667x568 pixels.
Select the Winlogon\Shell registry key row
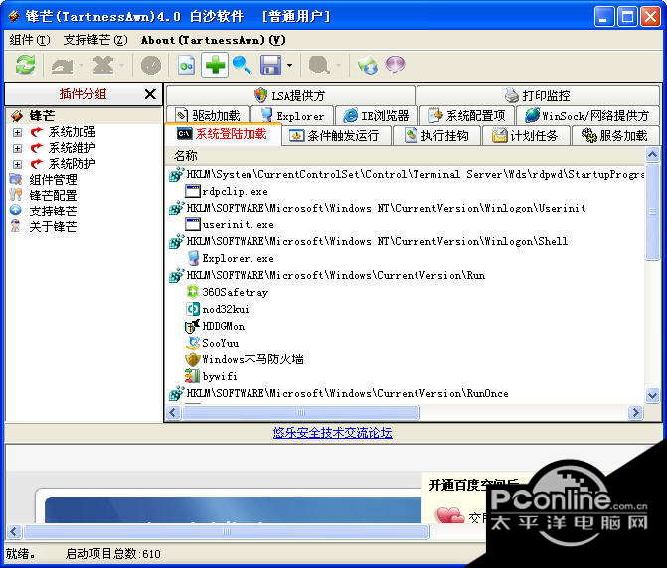coord(377,241)
